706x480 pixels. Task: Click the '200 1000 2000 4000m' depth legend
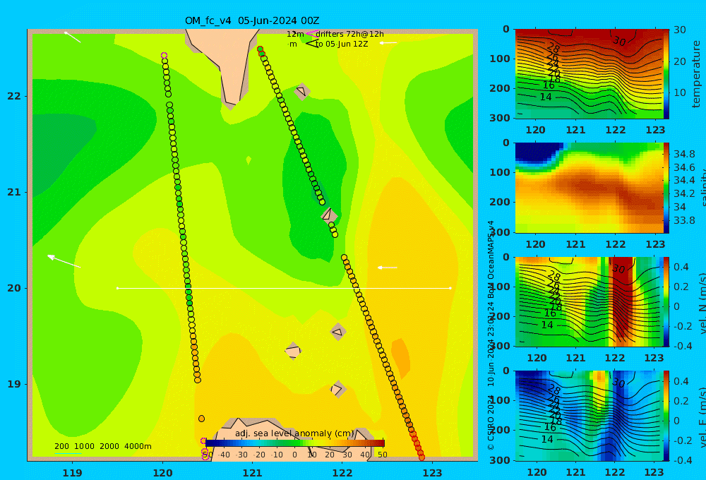[102, 446]
